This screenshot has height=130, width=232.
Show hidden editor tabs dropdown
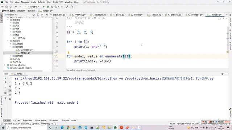[227, 14]
